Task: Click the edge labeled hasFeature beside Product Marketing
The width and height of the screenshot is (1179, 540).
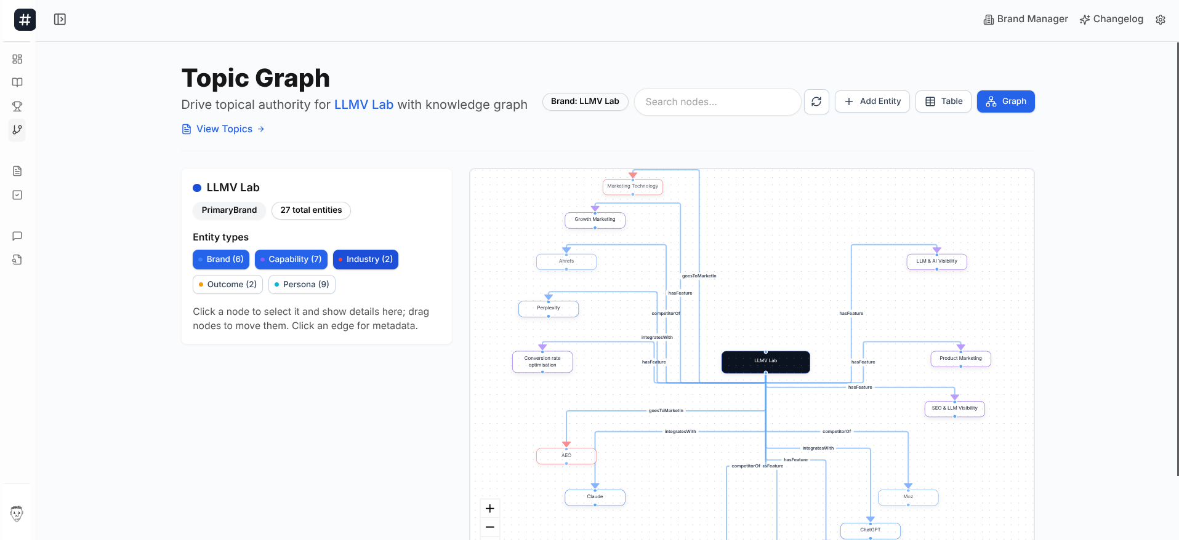Action: [863, 362]
